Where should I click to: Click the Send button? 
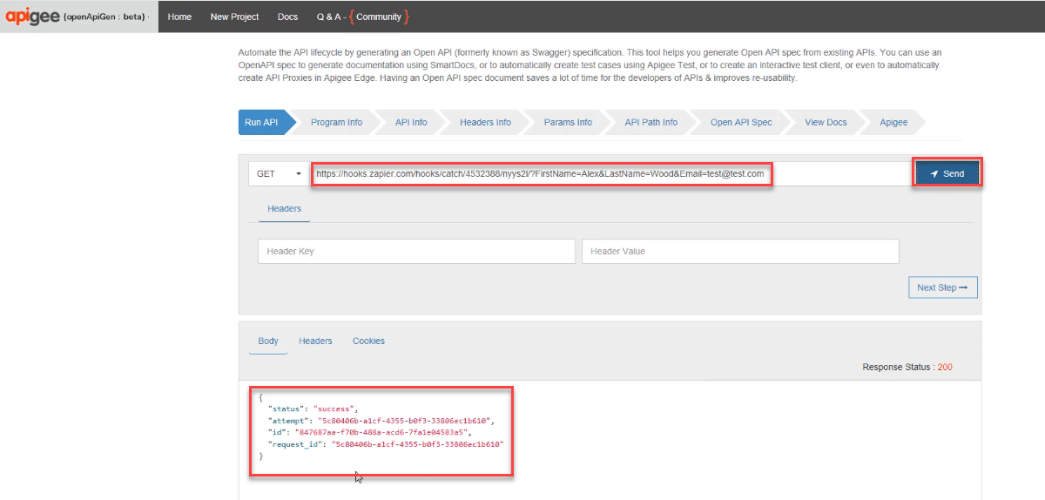pyautogui.click(x=947, y=173)
